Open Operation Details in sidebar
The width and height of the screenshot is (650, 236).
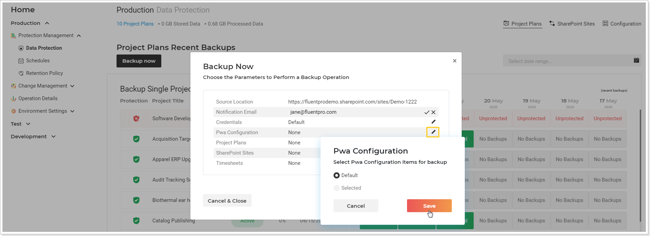(38, 98)
